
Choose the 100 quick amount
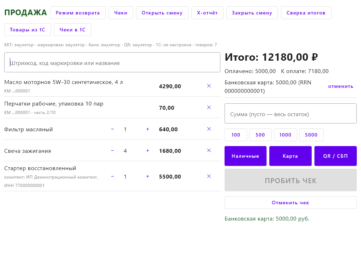(x=236, y=135)
